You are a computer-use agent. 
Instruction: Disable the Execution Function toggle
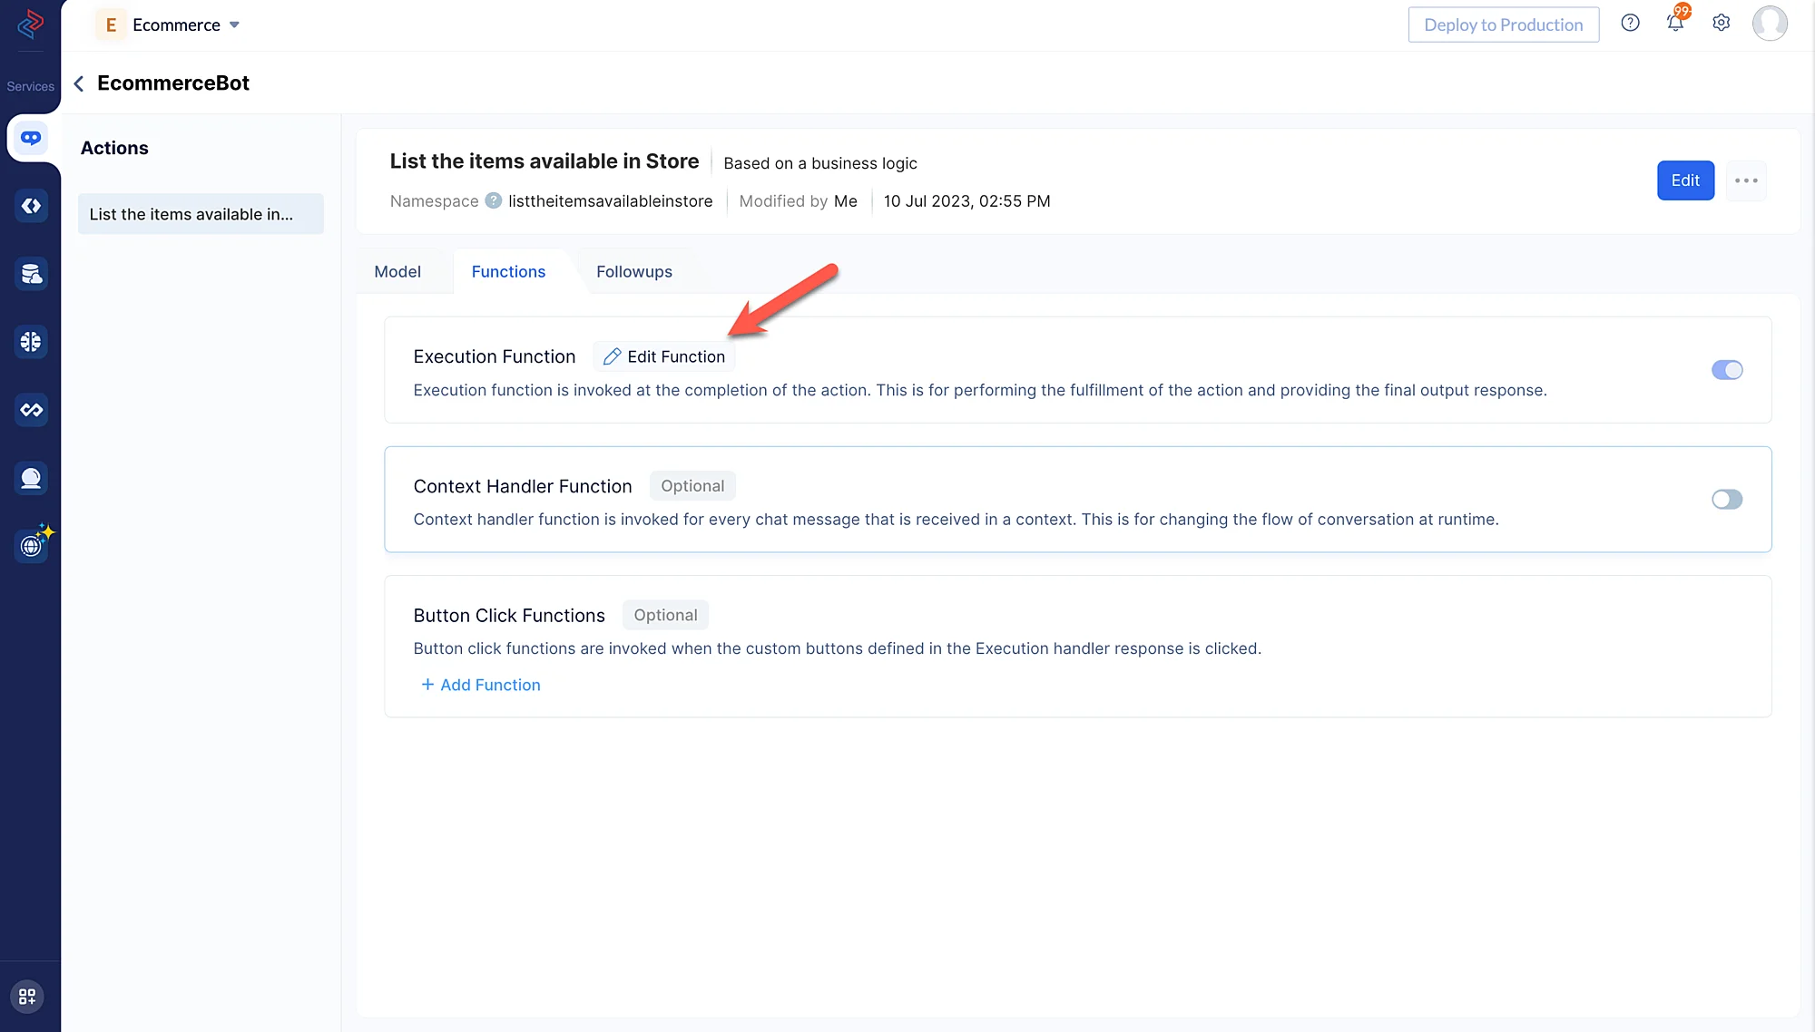(x=1726, y=370)
